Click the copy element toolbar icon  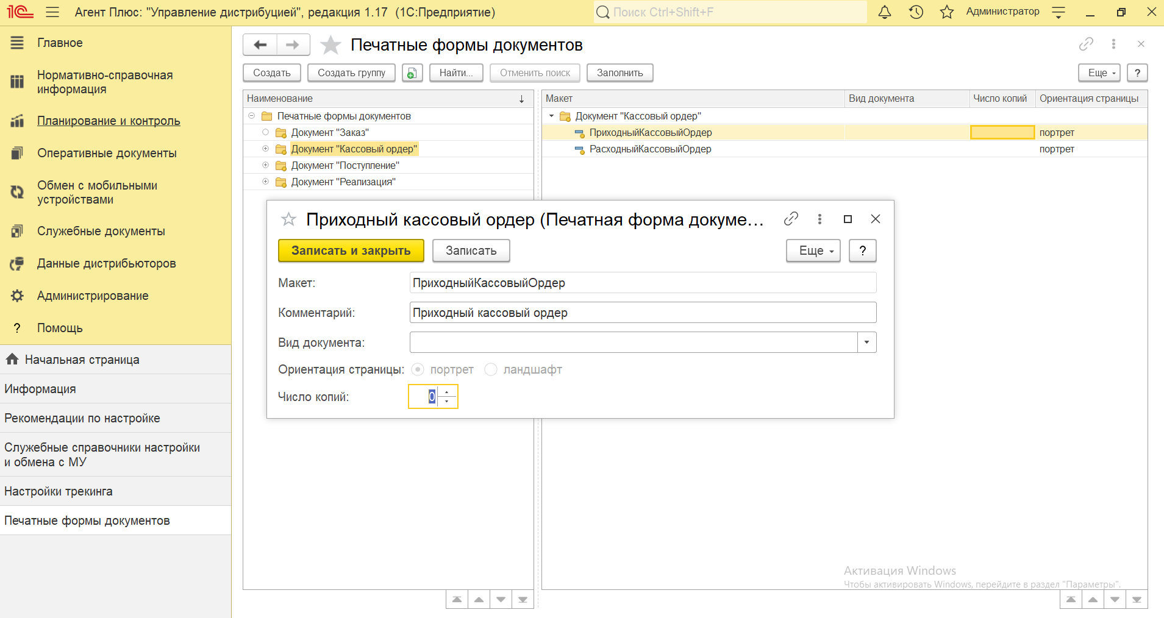pos(412,73)
